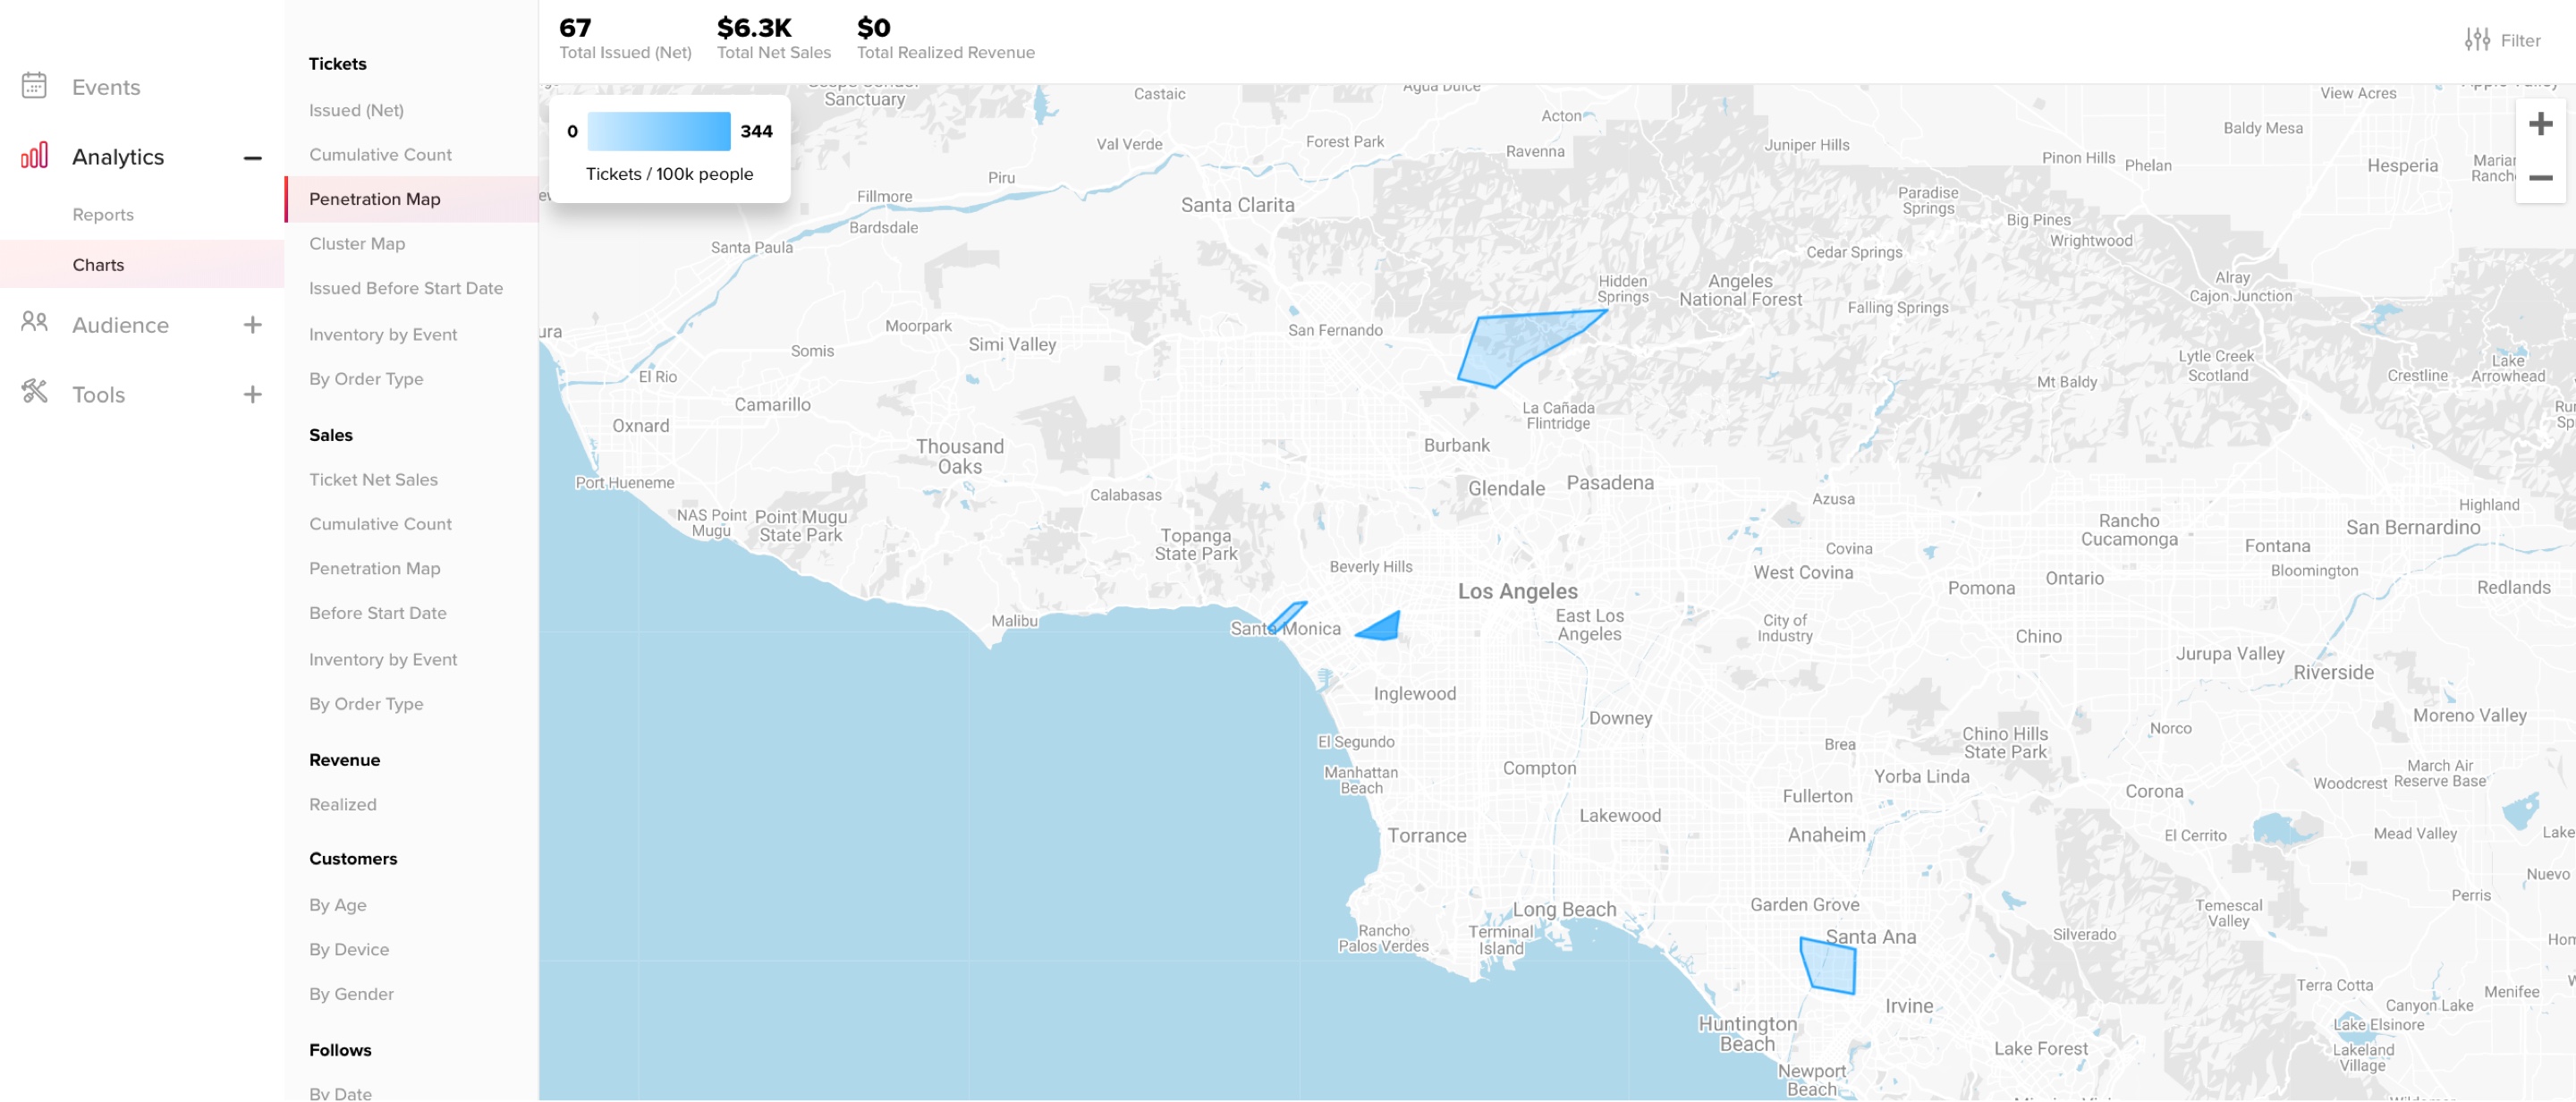2576x1102 pixels.
Task: Click the Irvine map label
Action: 1909,1006
